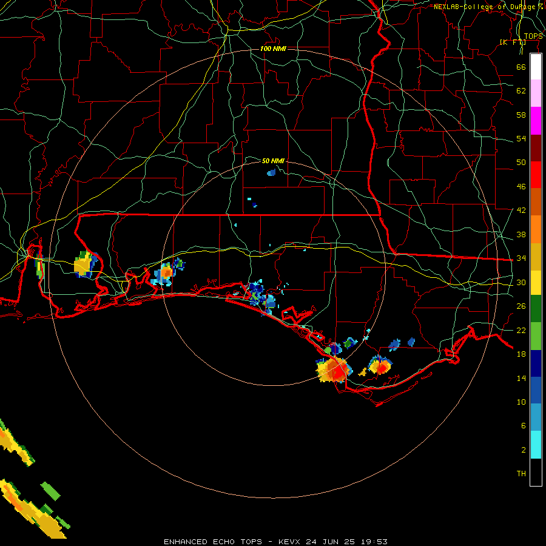Click the black TH swatch at legend bottom

536,472
